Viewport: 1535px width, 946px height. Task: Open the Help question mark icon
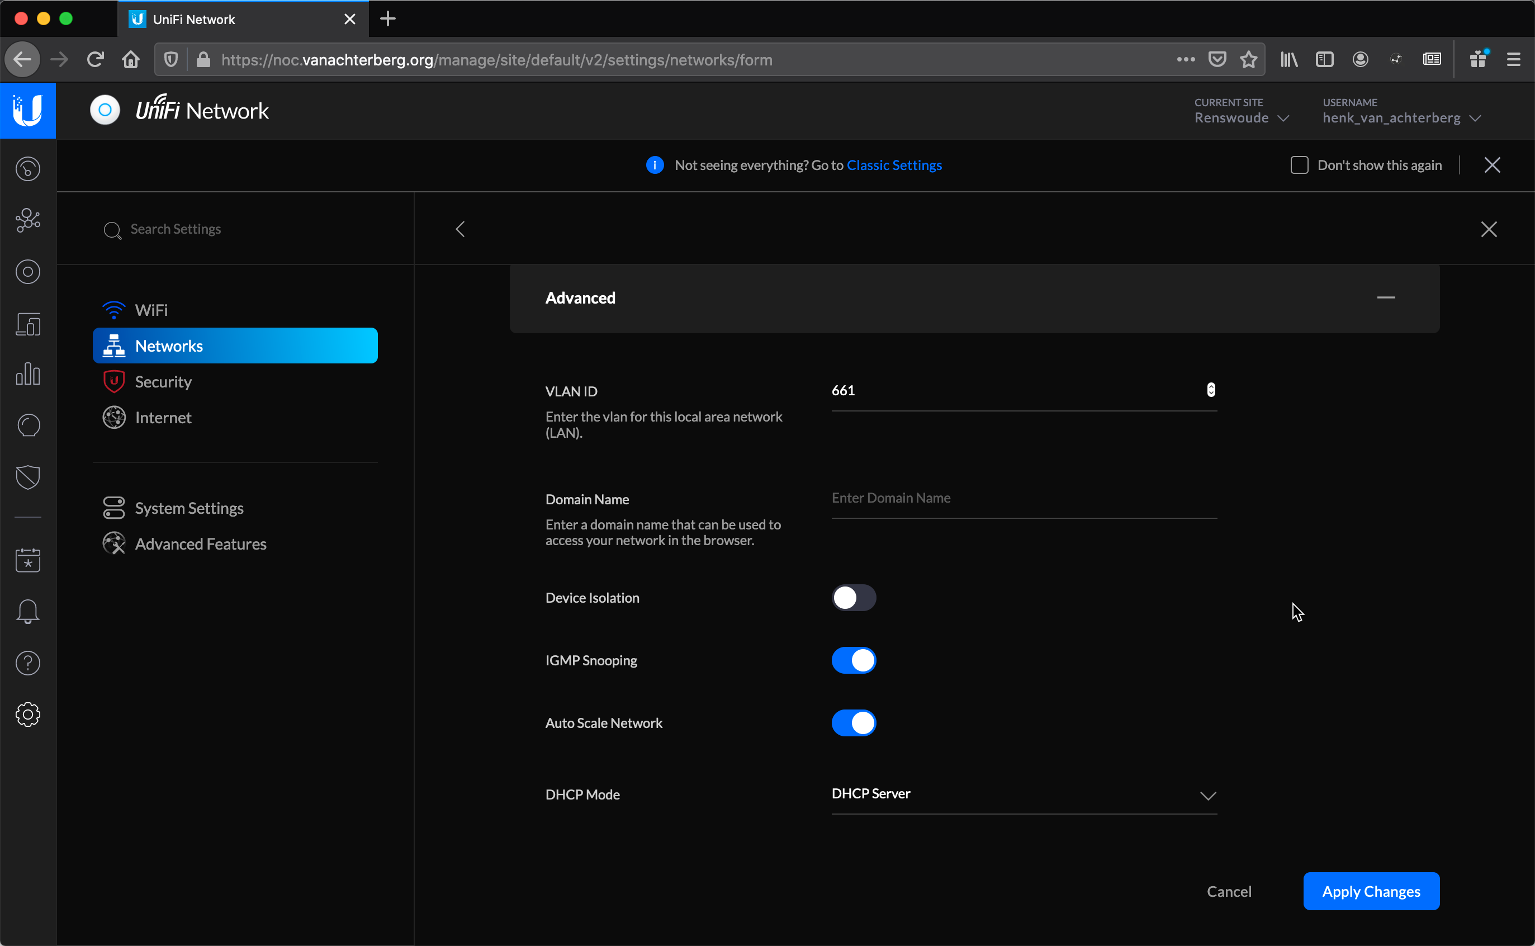pyautogui.click(x=27, y=663)
